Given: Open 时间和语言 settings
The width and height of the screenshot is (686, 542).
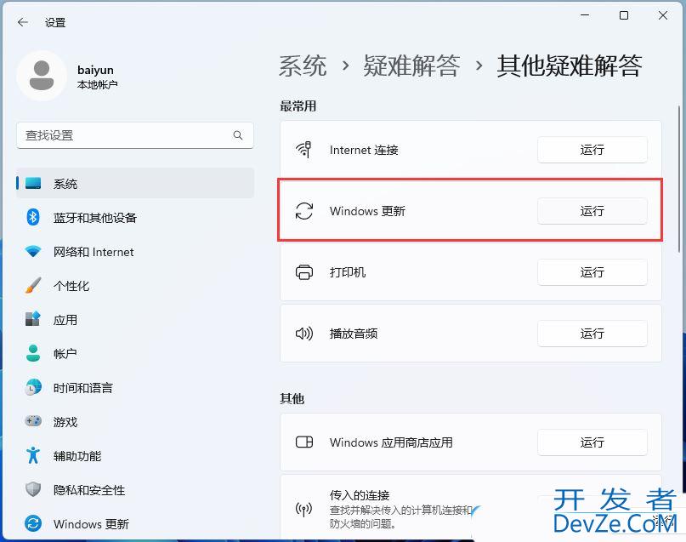Looking at the screenshot, I should point(135,387).
